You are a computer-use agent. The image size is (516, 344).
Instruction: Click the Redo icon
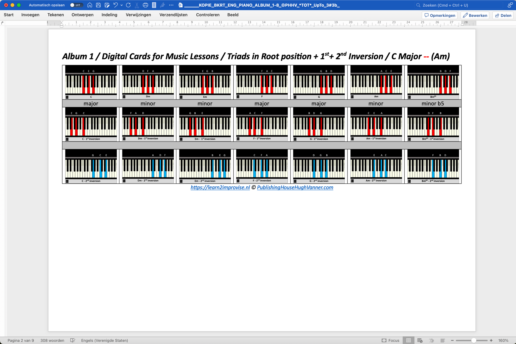tap(128, 5)
